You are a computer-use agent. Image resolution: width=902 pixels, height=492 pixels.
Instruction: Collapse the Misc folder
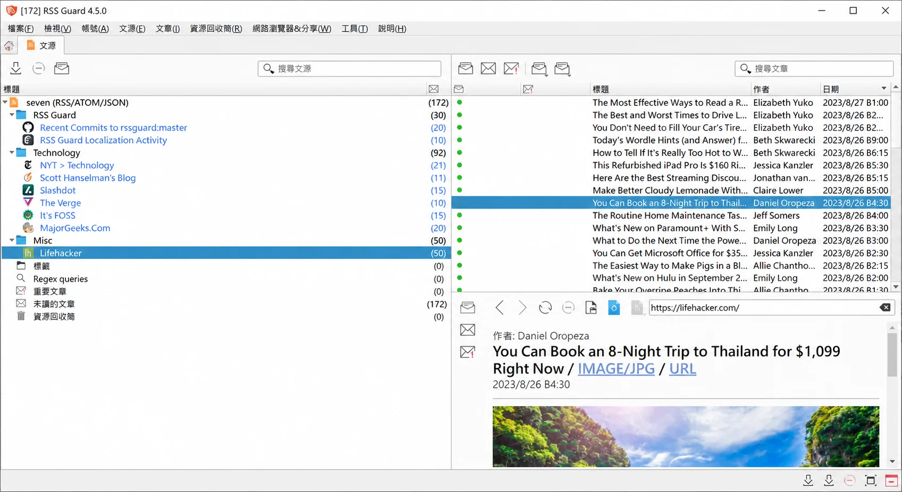coord(12,240)
